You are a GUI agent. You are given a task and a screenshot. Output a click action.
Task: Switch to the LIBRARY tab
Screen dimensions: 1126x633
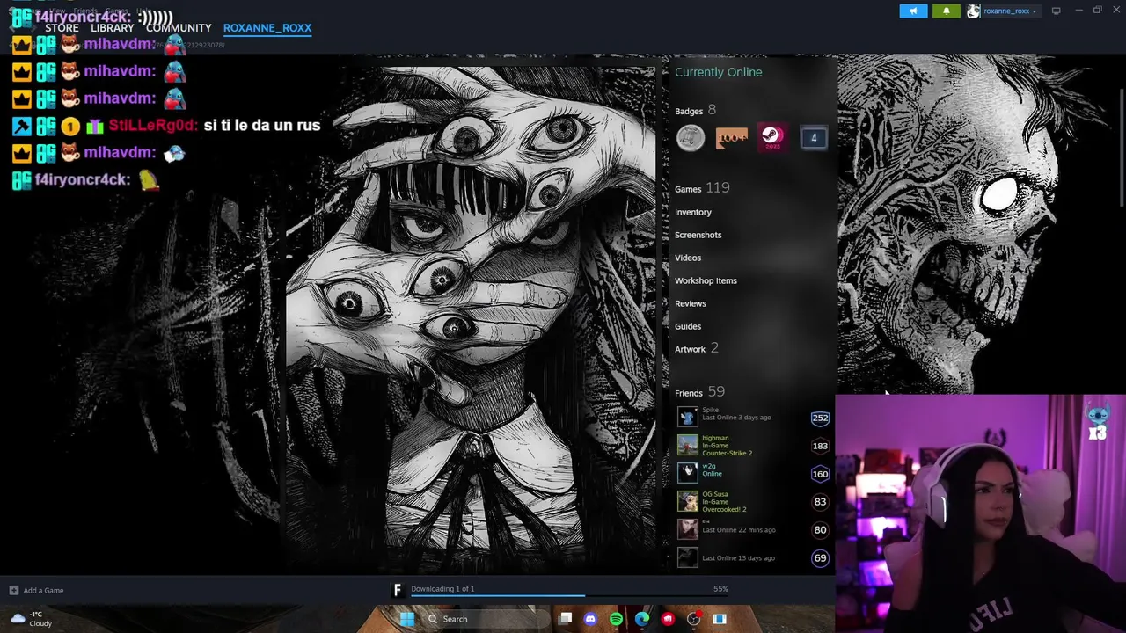113,28
